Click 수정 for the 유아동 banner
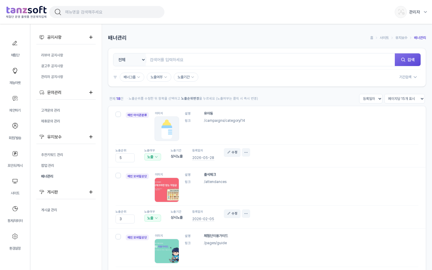The height and width of the screenshot is (270, 432). (x=232, y=152)
